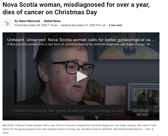168x136 pixels.
Task: Click the word 'By' before the author name
Action: [16, 21]
